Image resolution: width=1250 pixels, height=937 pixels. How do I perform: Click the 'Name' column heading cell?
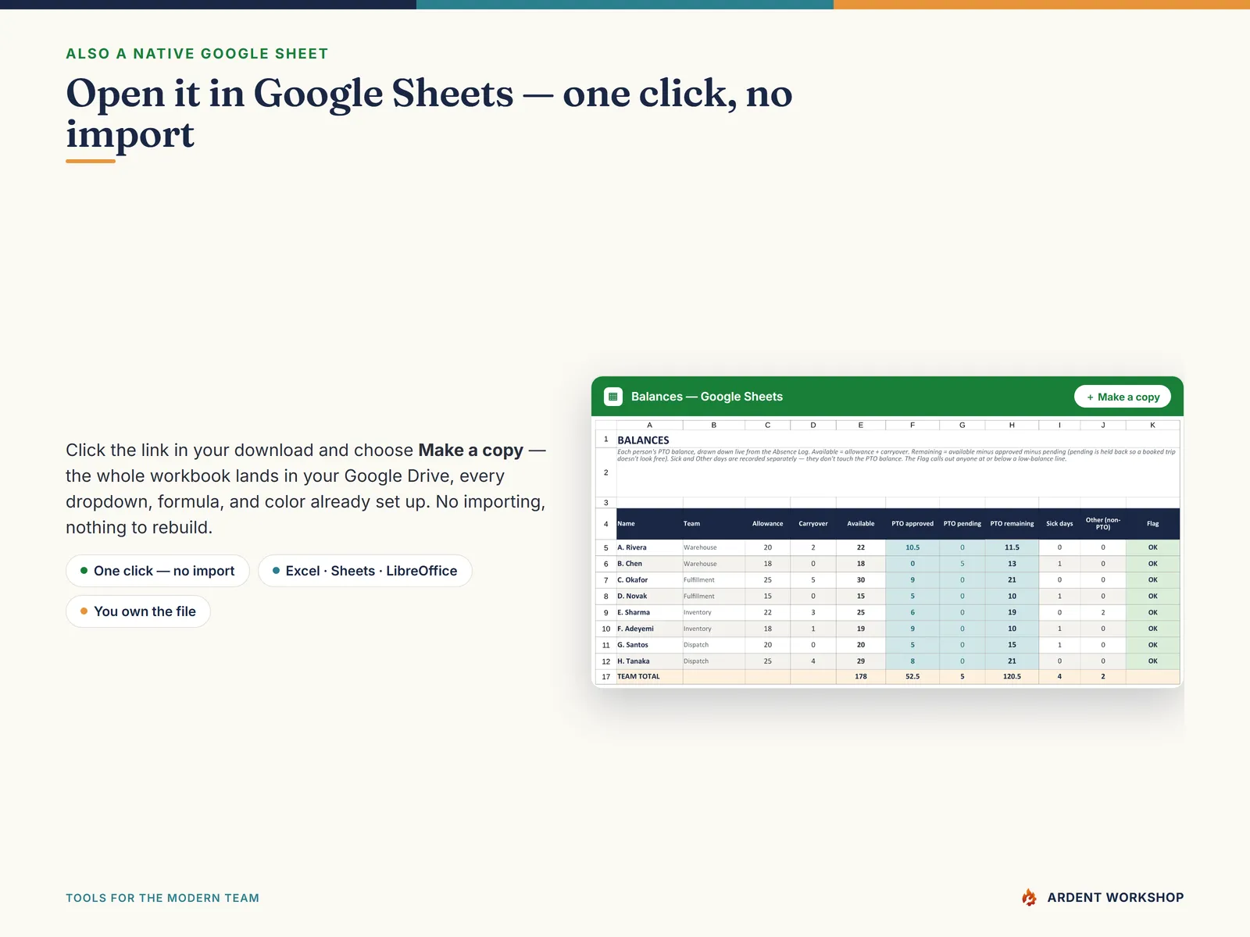click(x=649, y=524)
